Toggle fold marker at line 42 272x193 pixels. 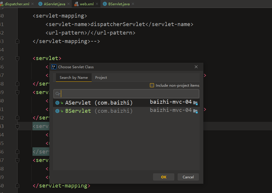tap(17, 118)
